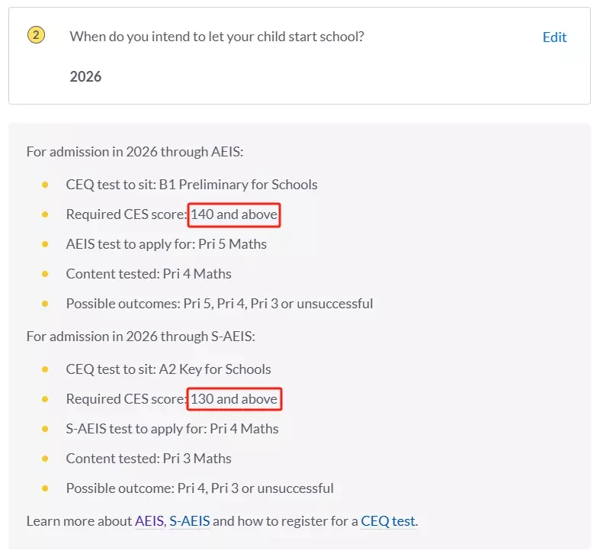This screenshot has height=554, width=600.
Task: Click 'Possible outcome: Pri 4, Pri 3' line
Action: [x=200, y=488]
